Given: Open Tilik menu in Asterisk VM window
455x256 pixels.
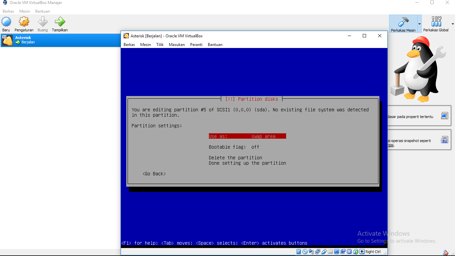Looking at the screenshot, I should (x=160, y=45).
